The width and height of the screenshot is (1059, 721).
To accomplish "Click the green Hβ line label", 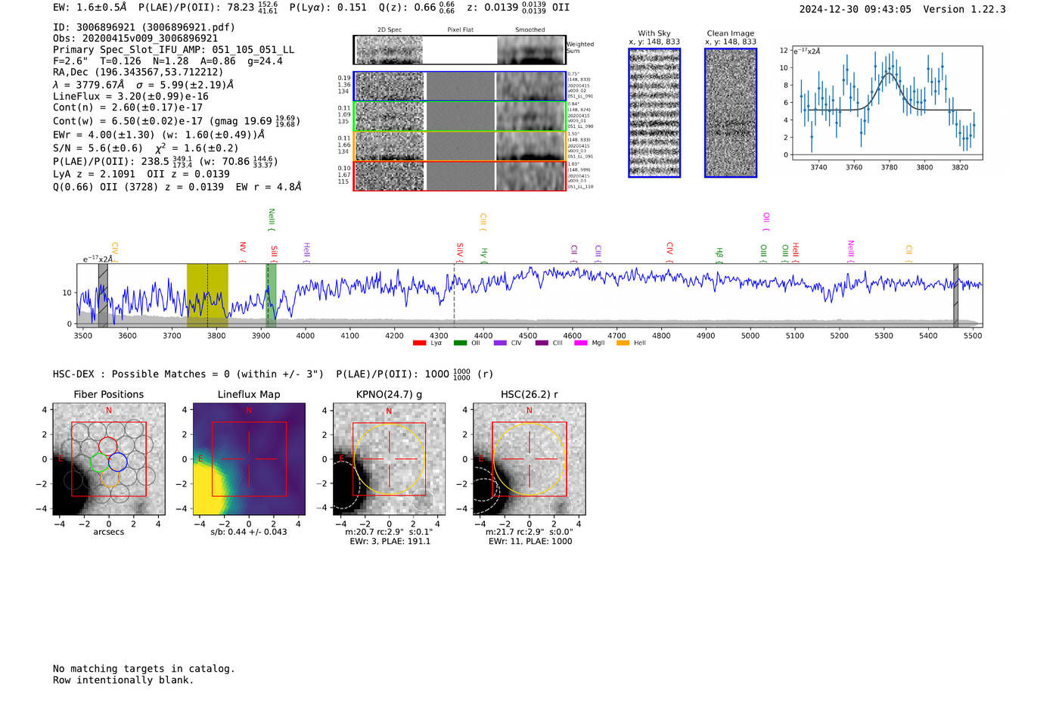I will point(719,253).
